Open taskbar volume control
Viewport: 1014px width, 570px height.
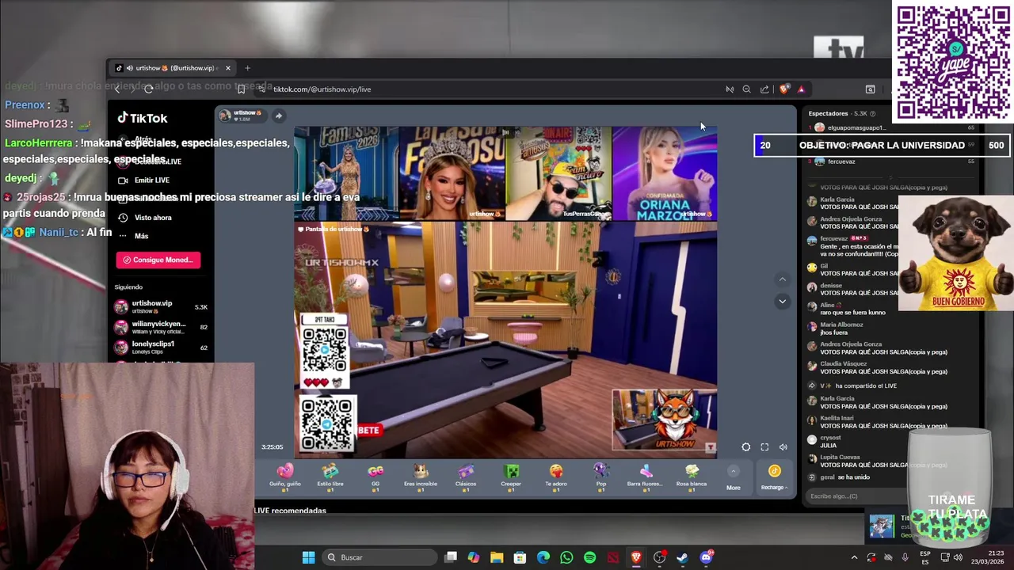click(x=957, y=557)
